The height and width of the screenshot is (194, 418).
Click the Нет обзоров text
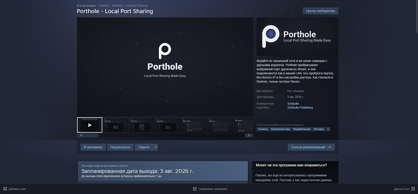pyautogui.click(x=296, y=91)
